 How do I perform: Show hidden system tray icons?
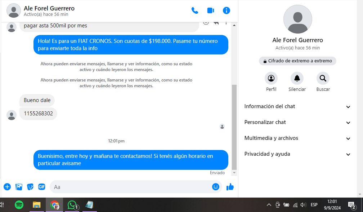[x=269, y=205]
